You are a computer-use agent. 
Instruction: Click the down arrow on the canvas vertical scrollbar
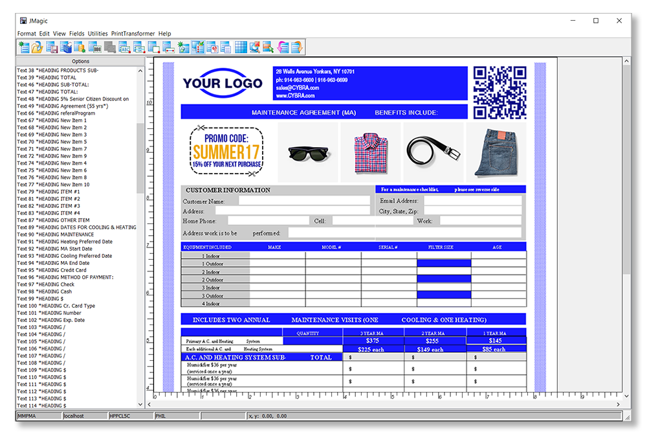tap(626, 396)
